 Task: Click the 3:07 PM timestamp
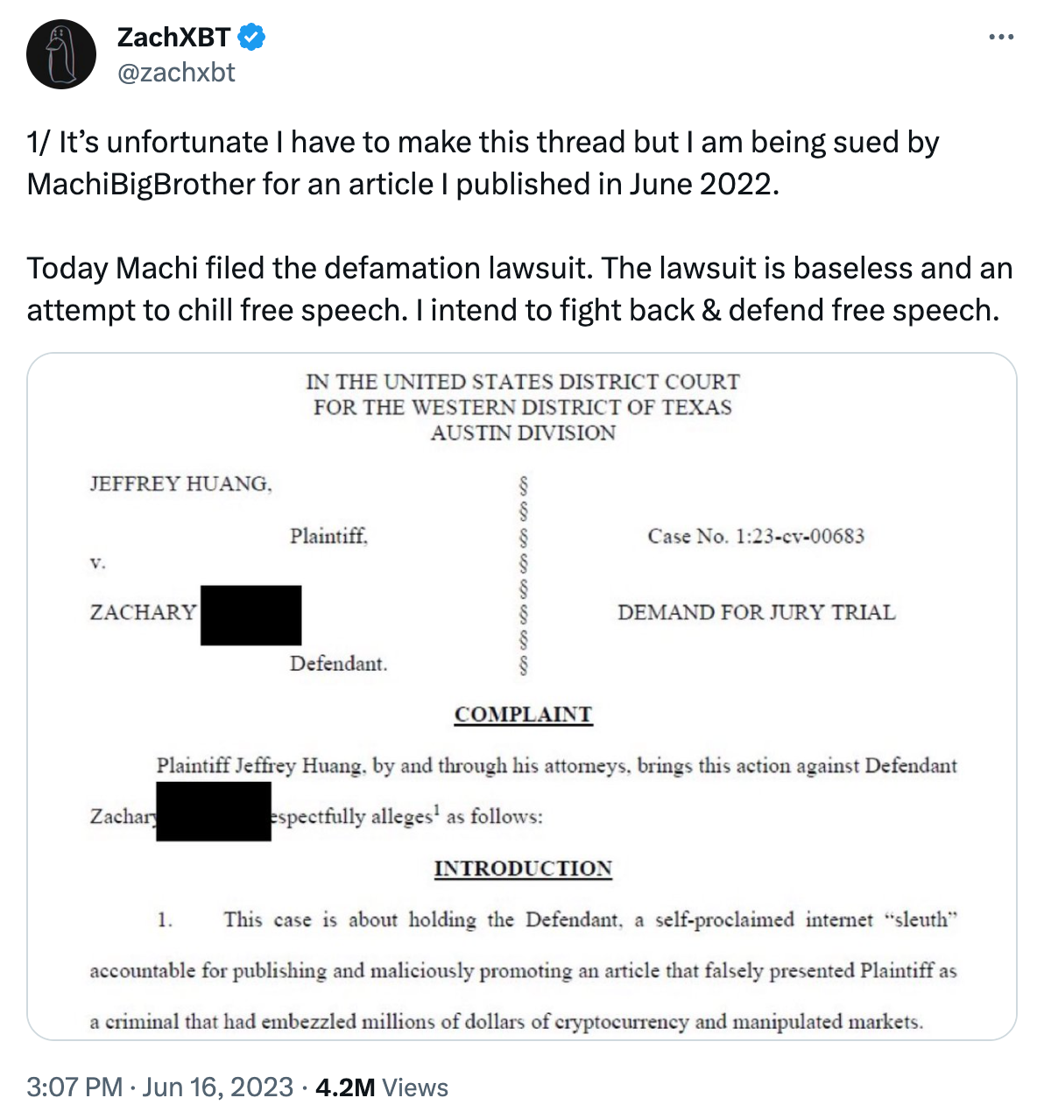click(x=74, y=1087)
